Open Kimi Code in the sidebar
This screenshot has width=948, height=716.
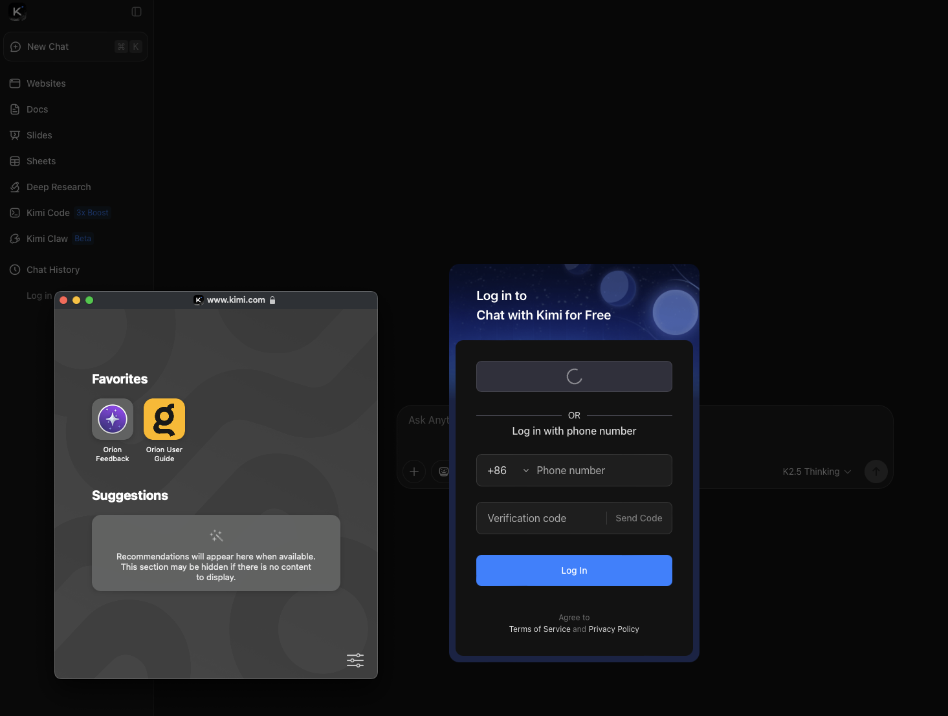pyautogui.click(x=76, y=213)
